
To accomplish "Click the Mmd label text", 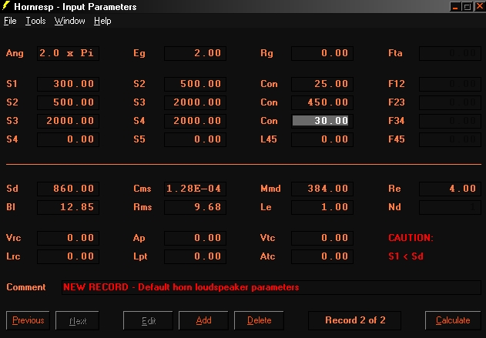I will click(270, 189).
